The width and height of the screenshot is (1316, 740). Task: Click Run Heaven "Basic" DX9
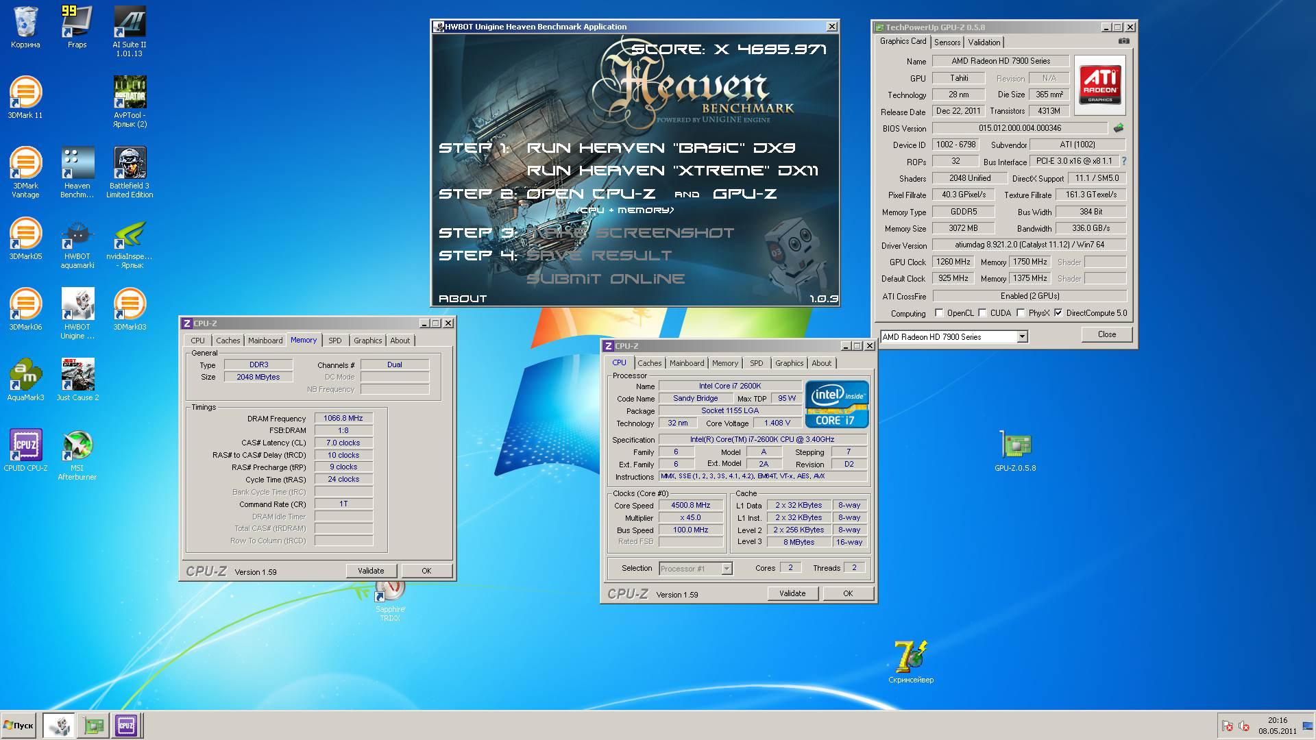661,148
